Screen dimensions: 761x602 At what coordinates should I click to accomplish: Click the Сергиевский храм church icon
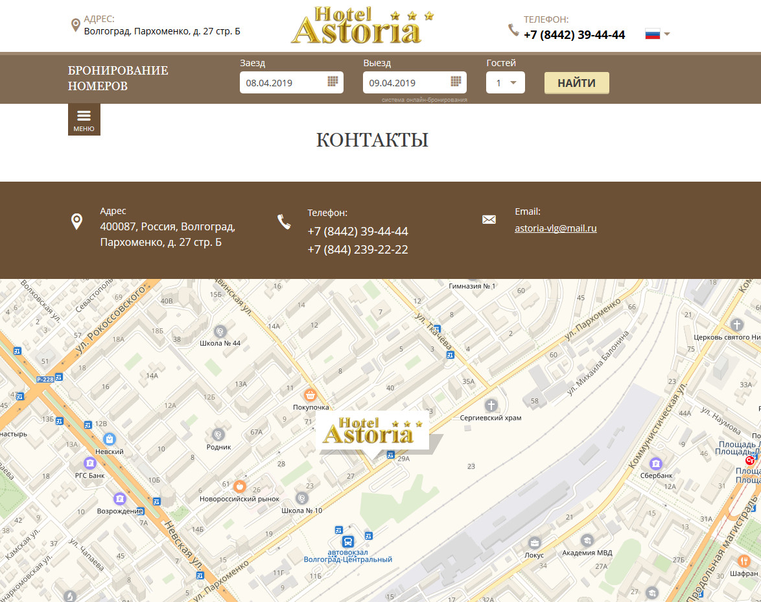[x=491, y=405]
